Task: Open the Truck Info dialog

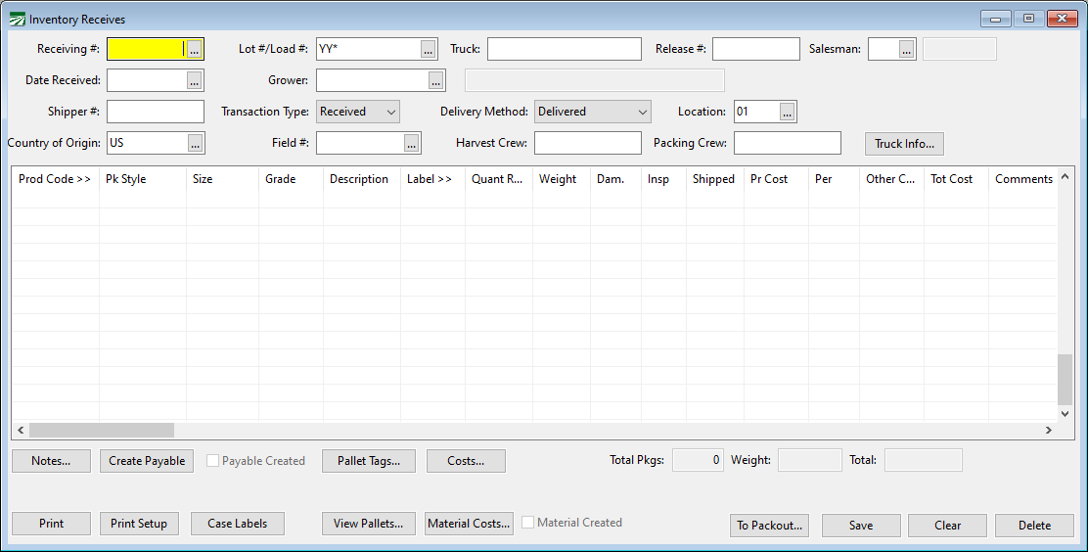Action: [x=904, y=144]
